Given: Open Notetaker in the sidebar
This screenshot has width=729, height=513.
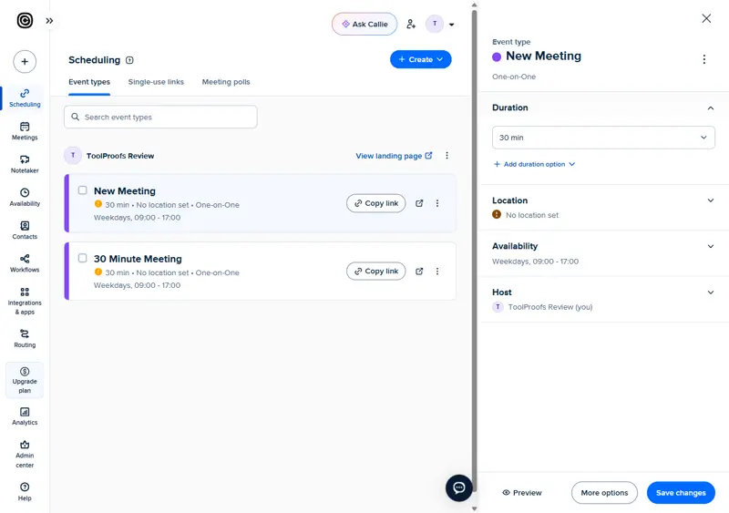Looking at the screenshot, I should pos(25,164).
